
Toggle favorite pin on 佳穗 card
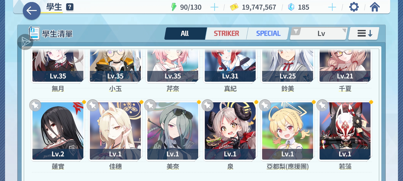[x=93, y=106]
